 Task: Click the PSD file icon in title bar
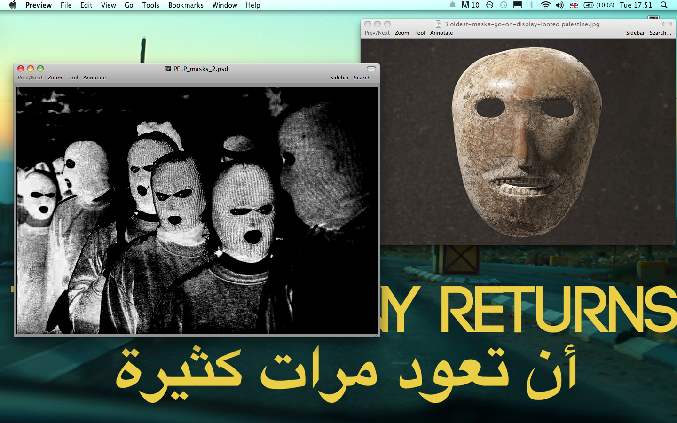coord(168,69)
